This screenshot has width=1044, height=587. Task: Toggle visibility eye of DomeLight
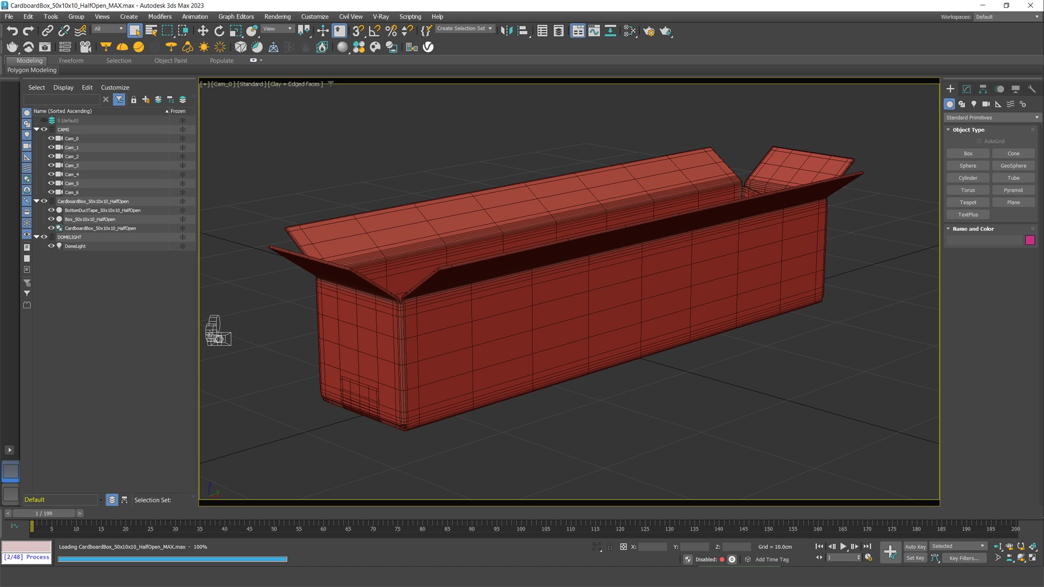pos(51,246)
